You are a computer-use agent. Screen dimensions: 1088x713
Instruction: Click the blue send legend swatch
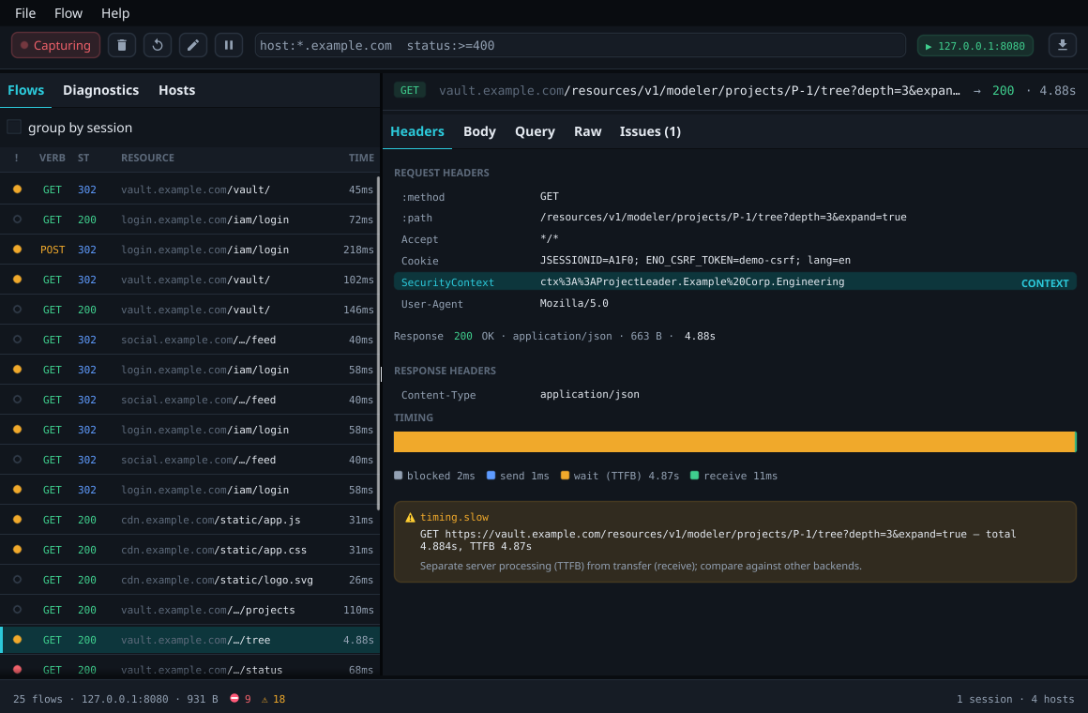click(x=491, y=476)
